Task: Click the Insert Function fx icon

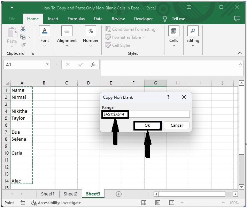Action: click(93, 65)
